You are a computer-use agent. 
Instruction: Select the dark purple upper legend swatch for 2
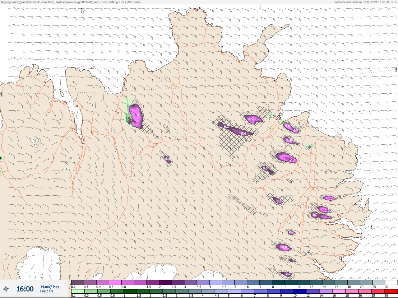pyautogui.click(x=166, y=282)
